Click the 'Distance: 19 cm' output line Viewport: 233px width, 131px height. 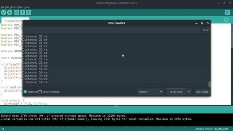point(35,66)
